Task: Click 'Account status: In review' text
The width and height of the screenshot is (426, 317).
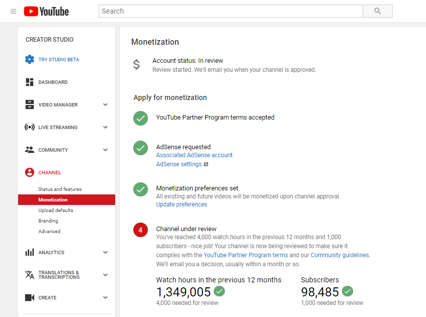Action: point(188,60)
